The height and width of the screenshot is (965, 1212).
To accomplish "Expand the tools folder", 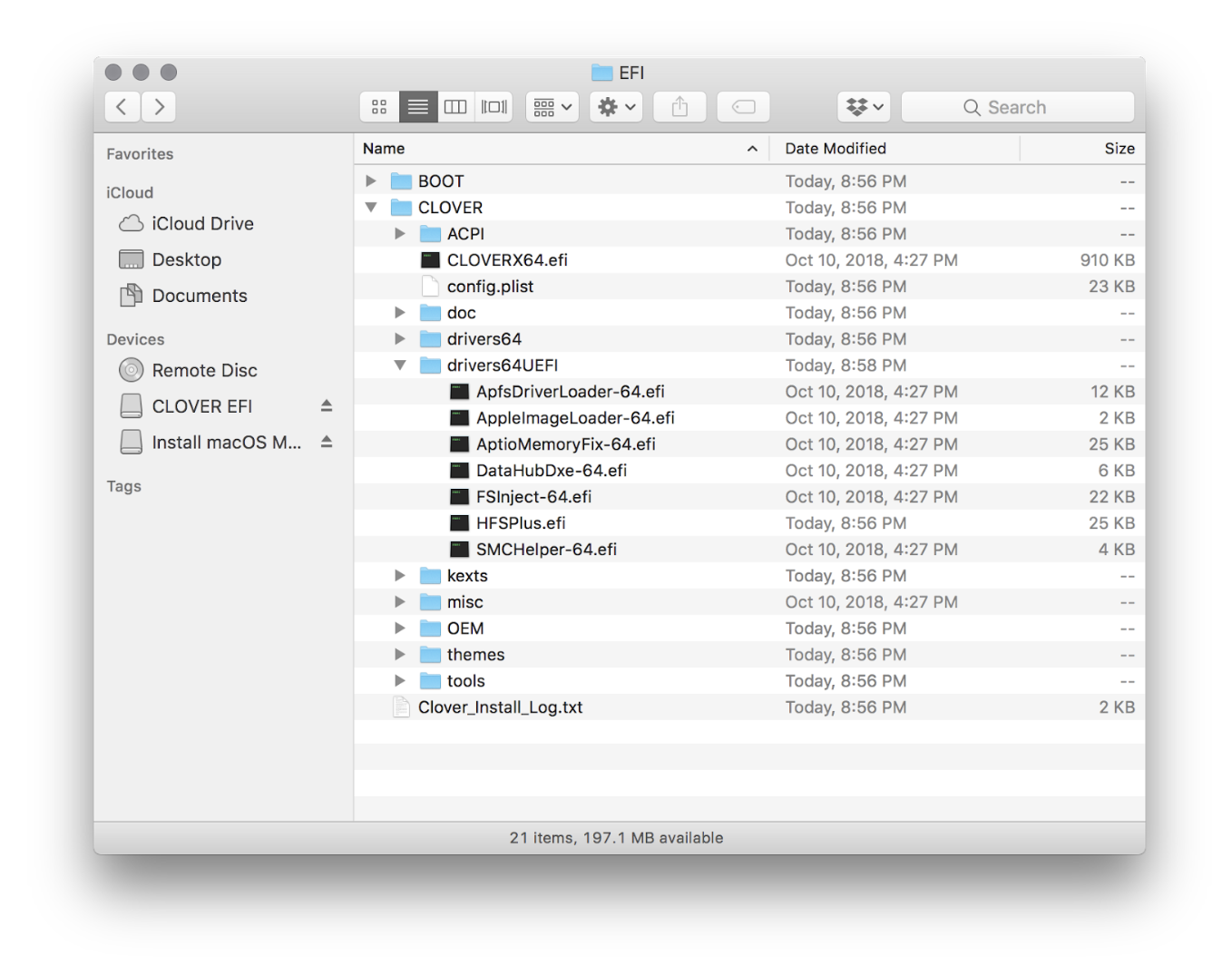I will pos(399,681).
